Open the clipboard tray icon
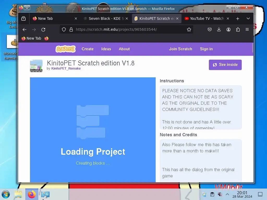Screen dimensions: 267x200 click(212, 194)
